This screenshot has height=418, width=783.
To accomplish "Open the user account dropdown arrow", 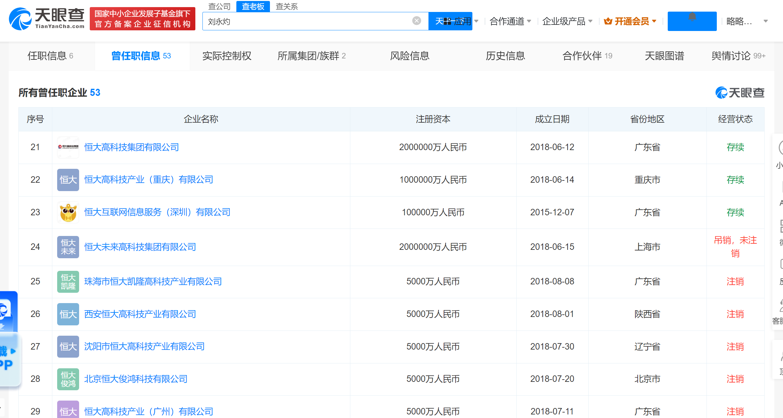I will coord(765,21).
